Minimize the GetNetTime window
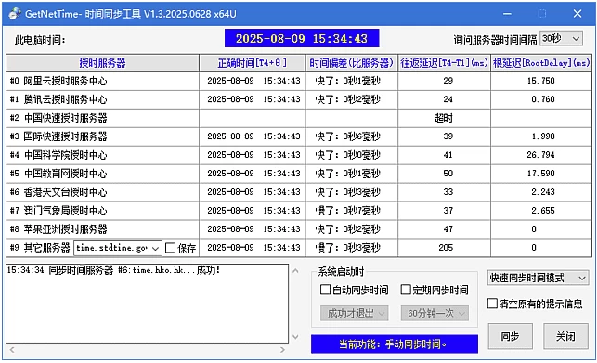Screen dimensions: 597x363 [x=507, y=14]
